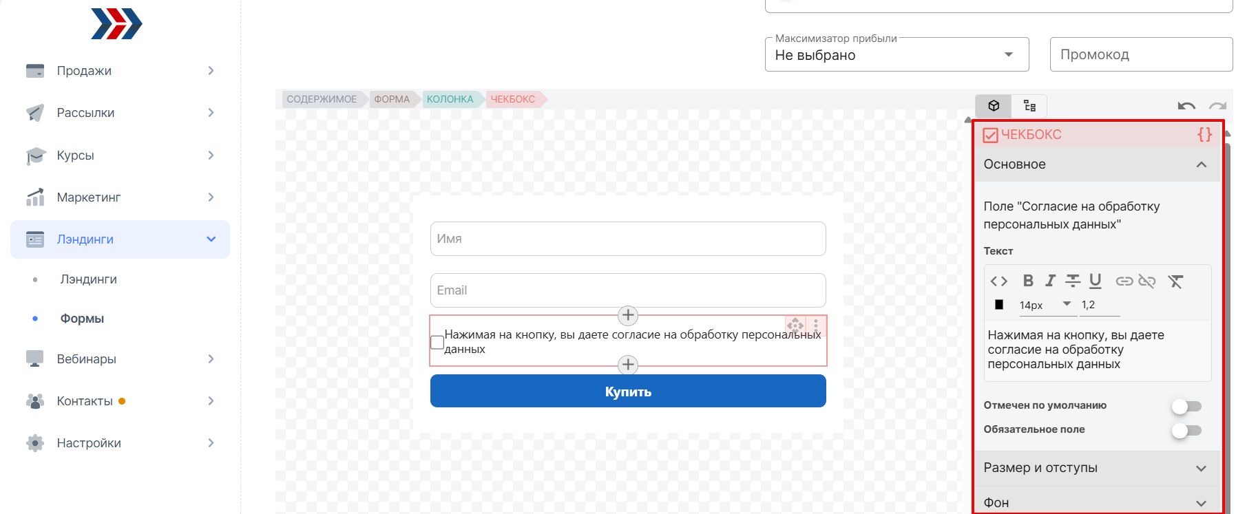This screenshot has width=1247, height=514.
Task: Toggle bold text formatting
Action: coord(1028,281)
